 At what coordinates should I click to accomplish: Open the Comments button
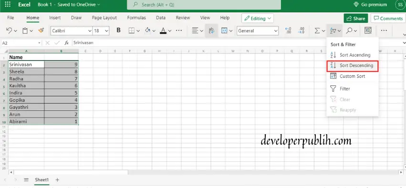click(388, 19)
